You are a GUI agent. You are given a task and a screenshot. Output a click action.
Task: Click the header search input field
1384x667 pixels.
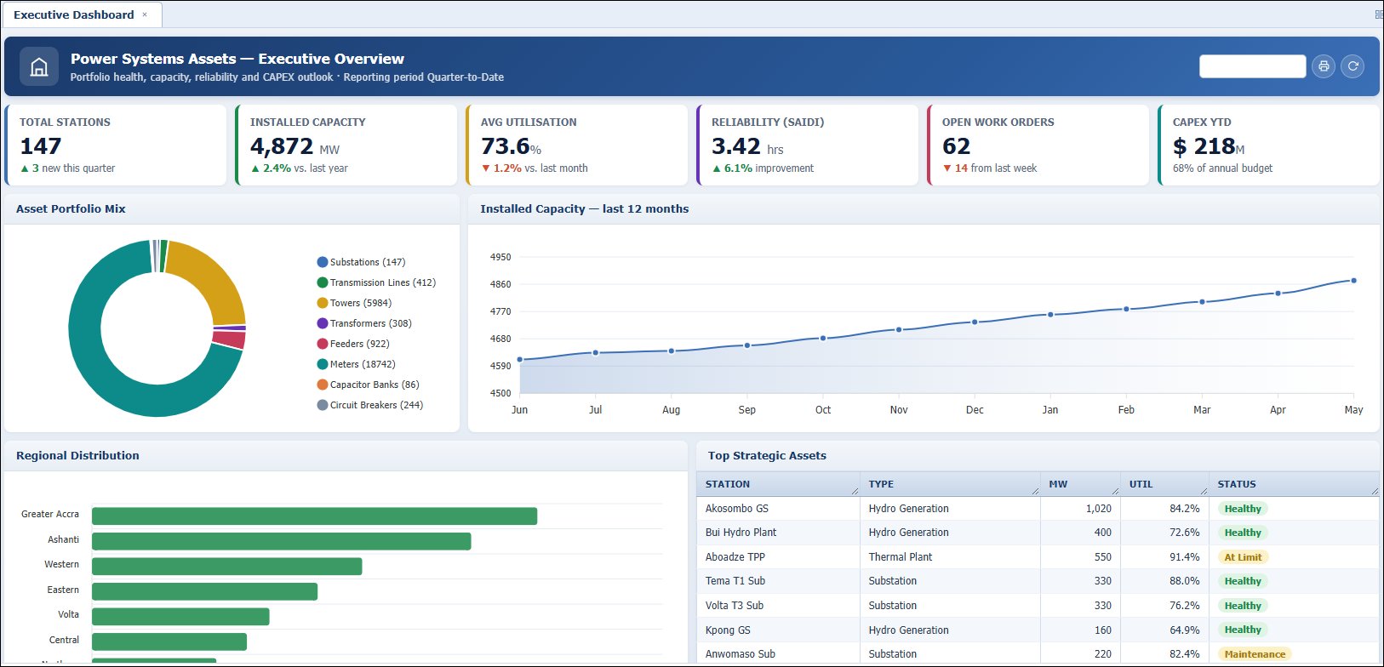[x=1252, y=66]
